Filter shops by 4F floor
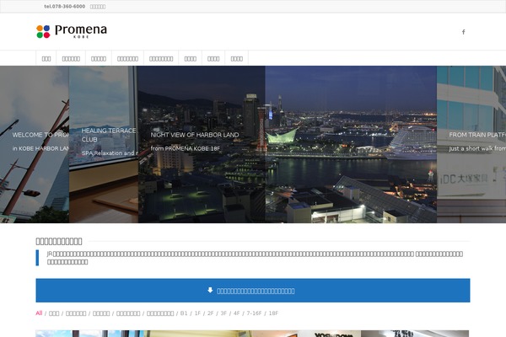506x337 pixels. [236, 313]
